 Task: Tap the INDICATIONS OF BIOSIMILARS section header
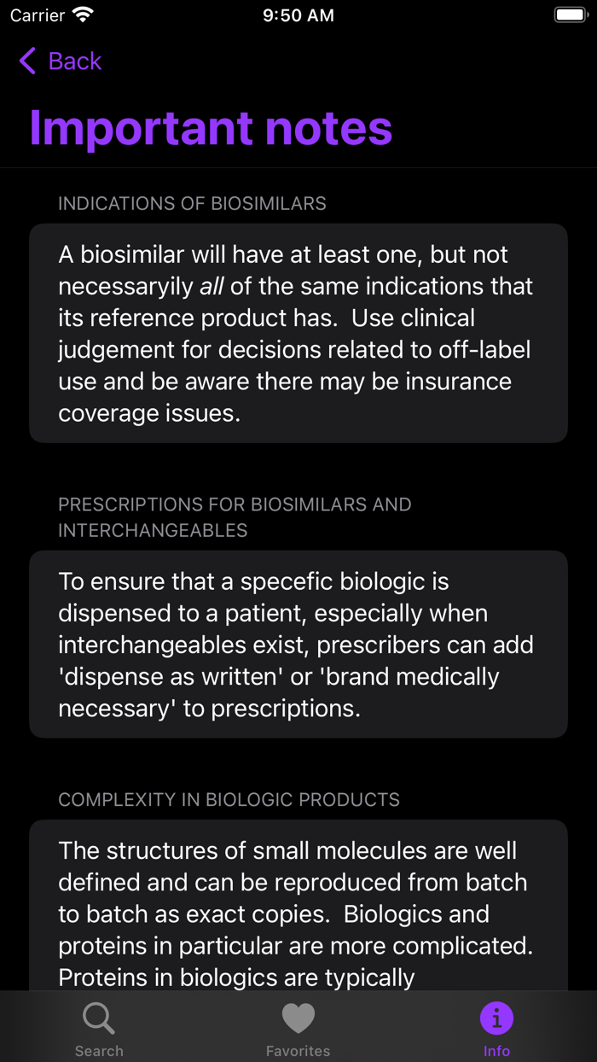click(192, 203)
